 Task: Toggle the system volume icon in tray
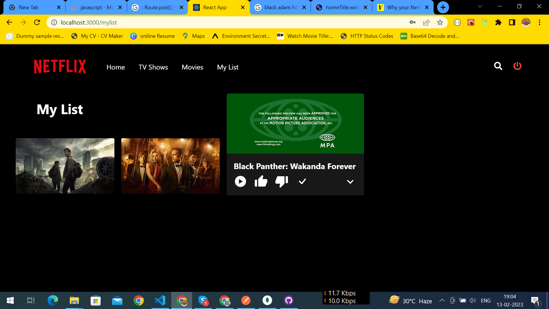click(x=472, y=300)
